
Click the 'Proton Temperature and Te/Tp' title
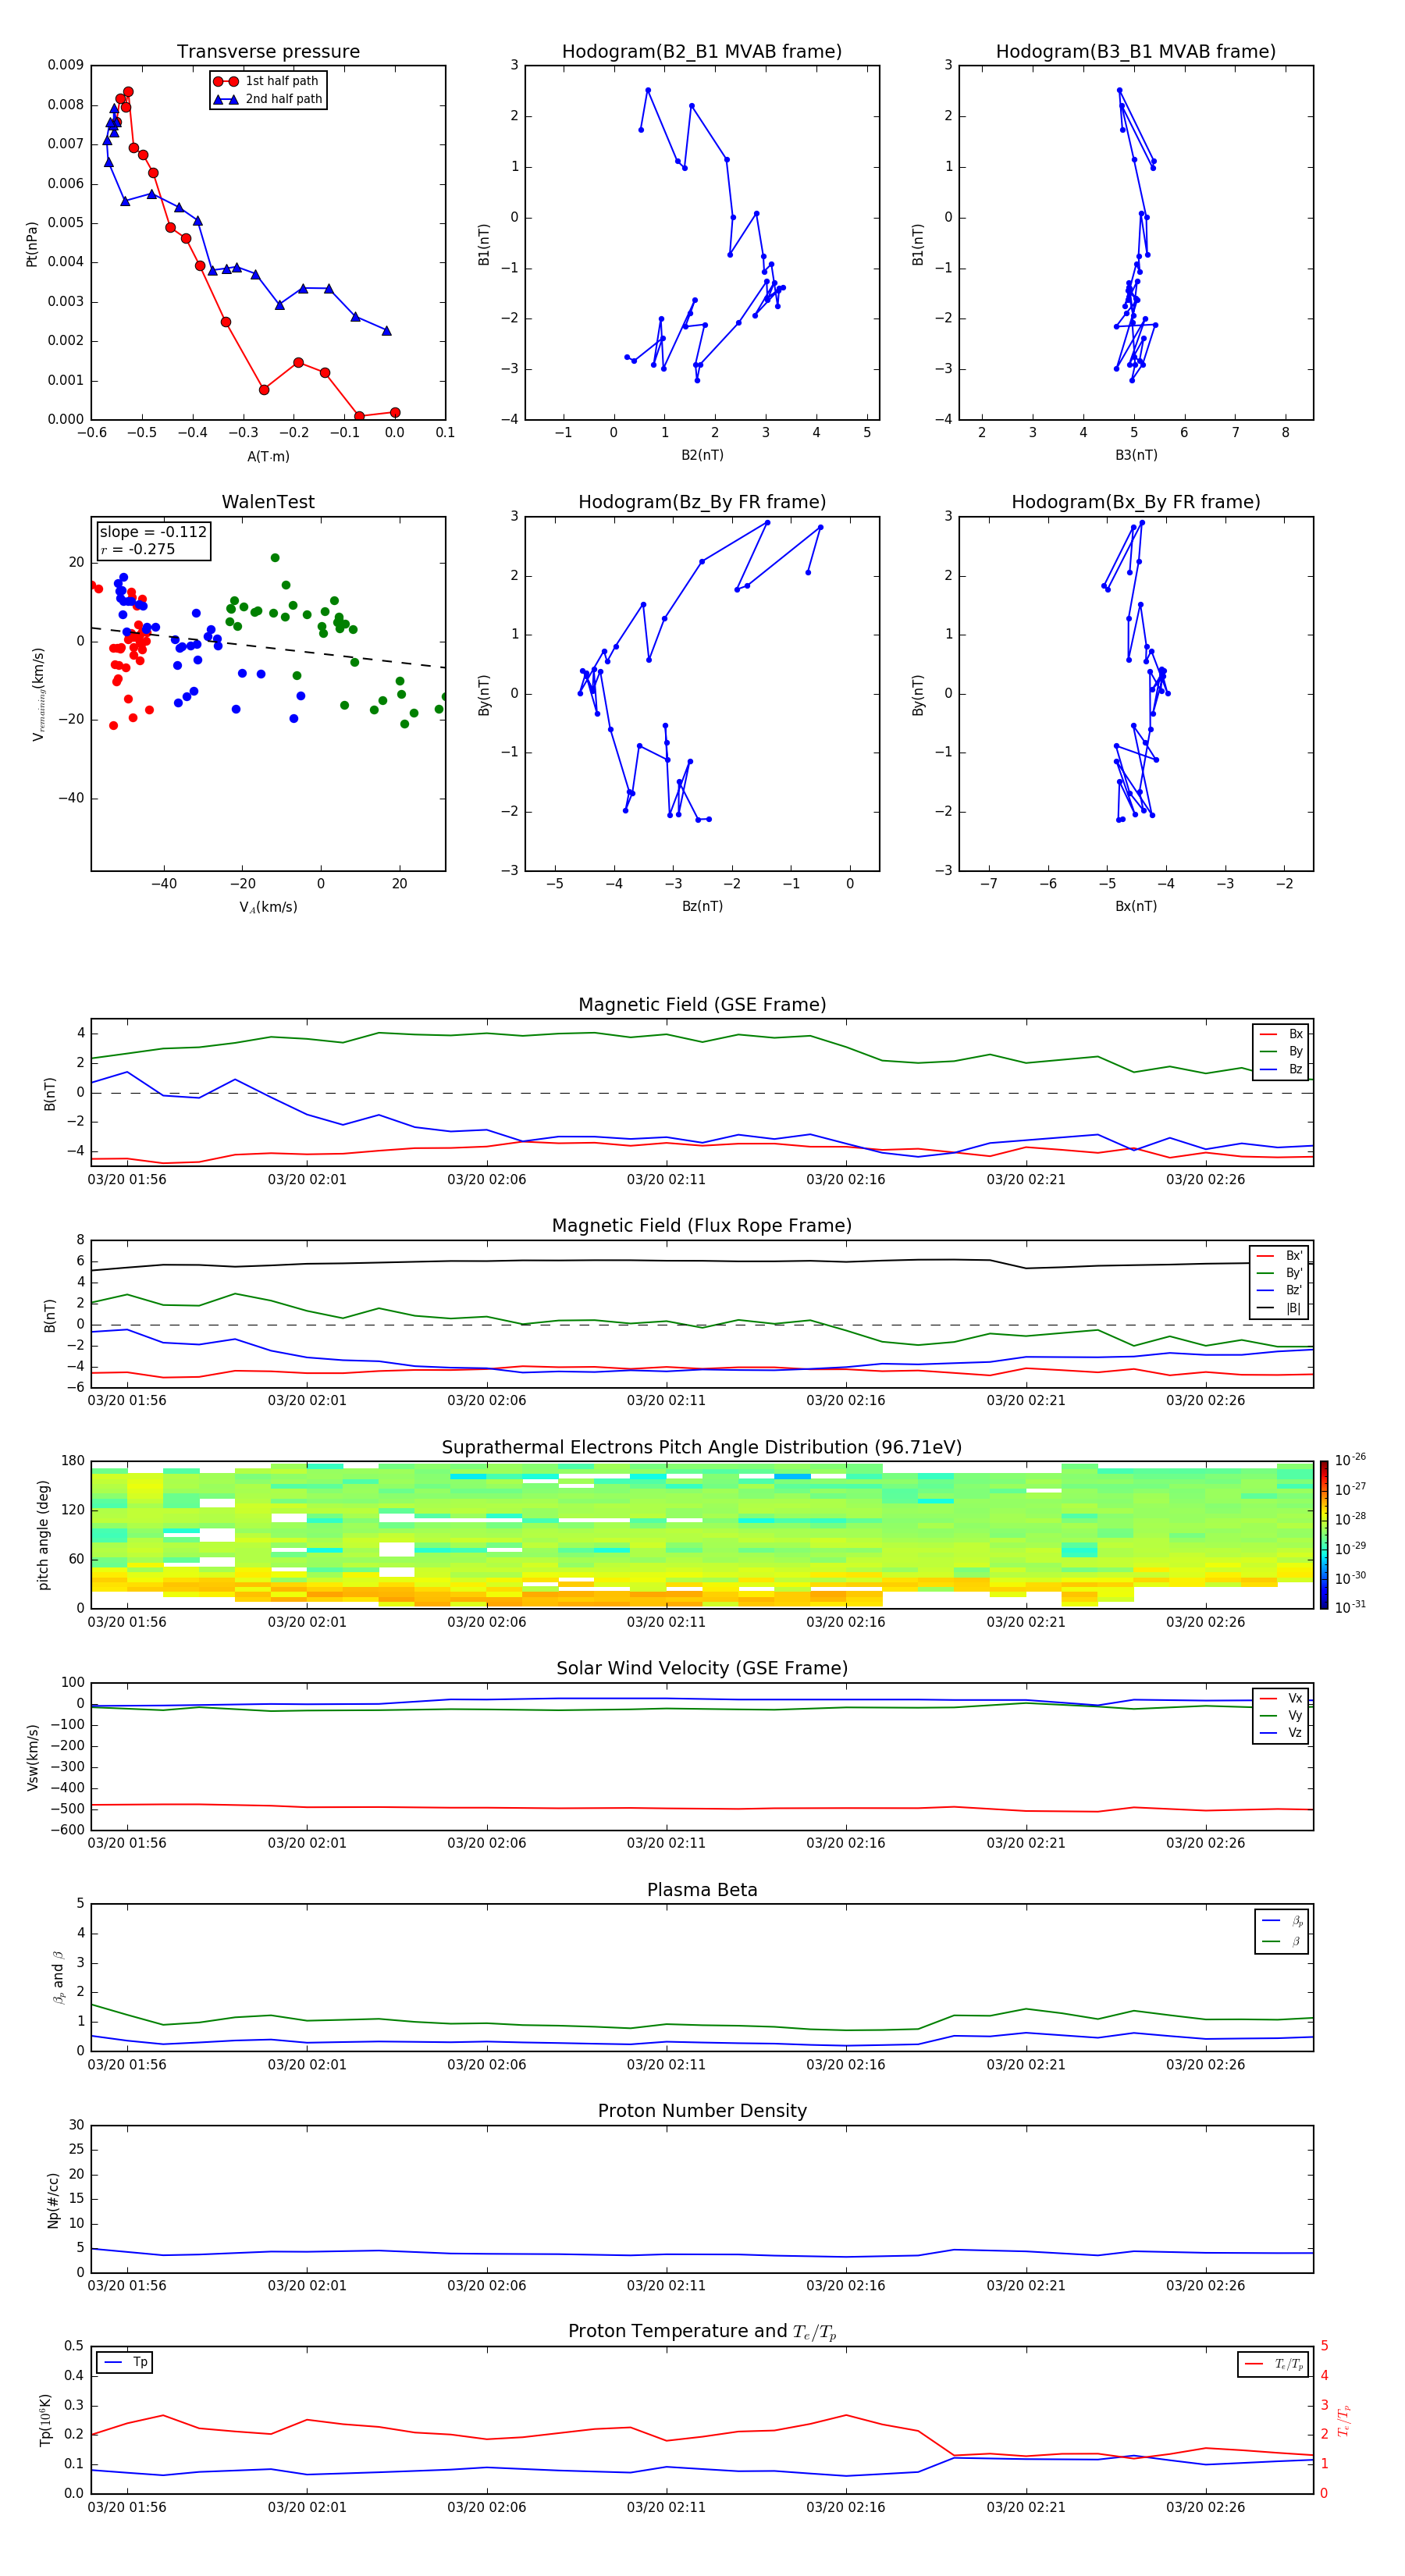pos(702,2332)
